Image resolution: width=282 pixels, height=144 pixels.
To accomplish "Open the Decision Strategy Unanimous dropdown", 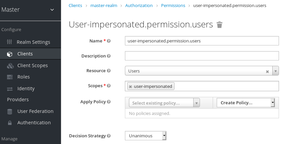I will [146, 136].
